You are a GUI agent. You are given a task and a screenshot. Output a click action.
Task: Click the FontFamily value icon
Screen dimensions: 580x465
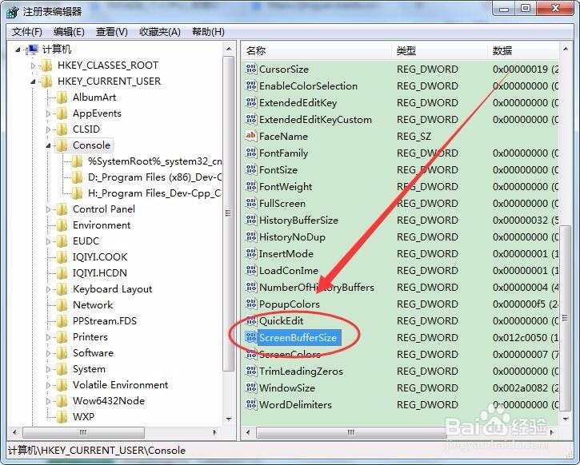250,153
